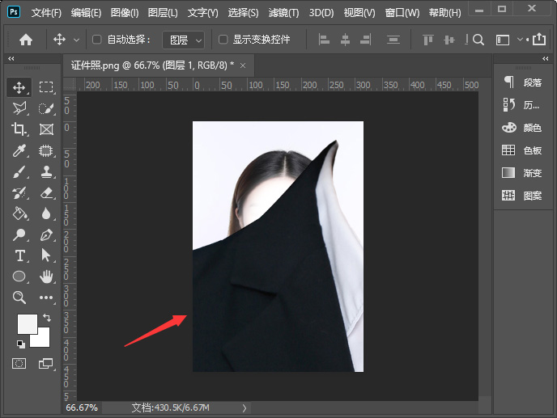
Task: Open the 图层 auto-select dropdown
Action: click(x=183, y=40)
